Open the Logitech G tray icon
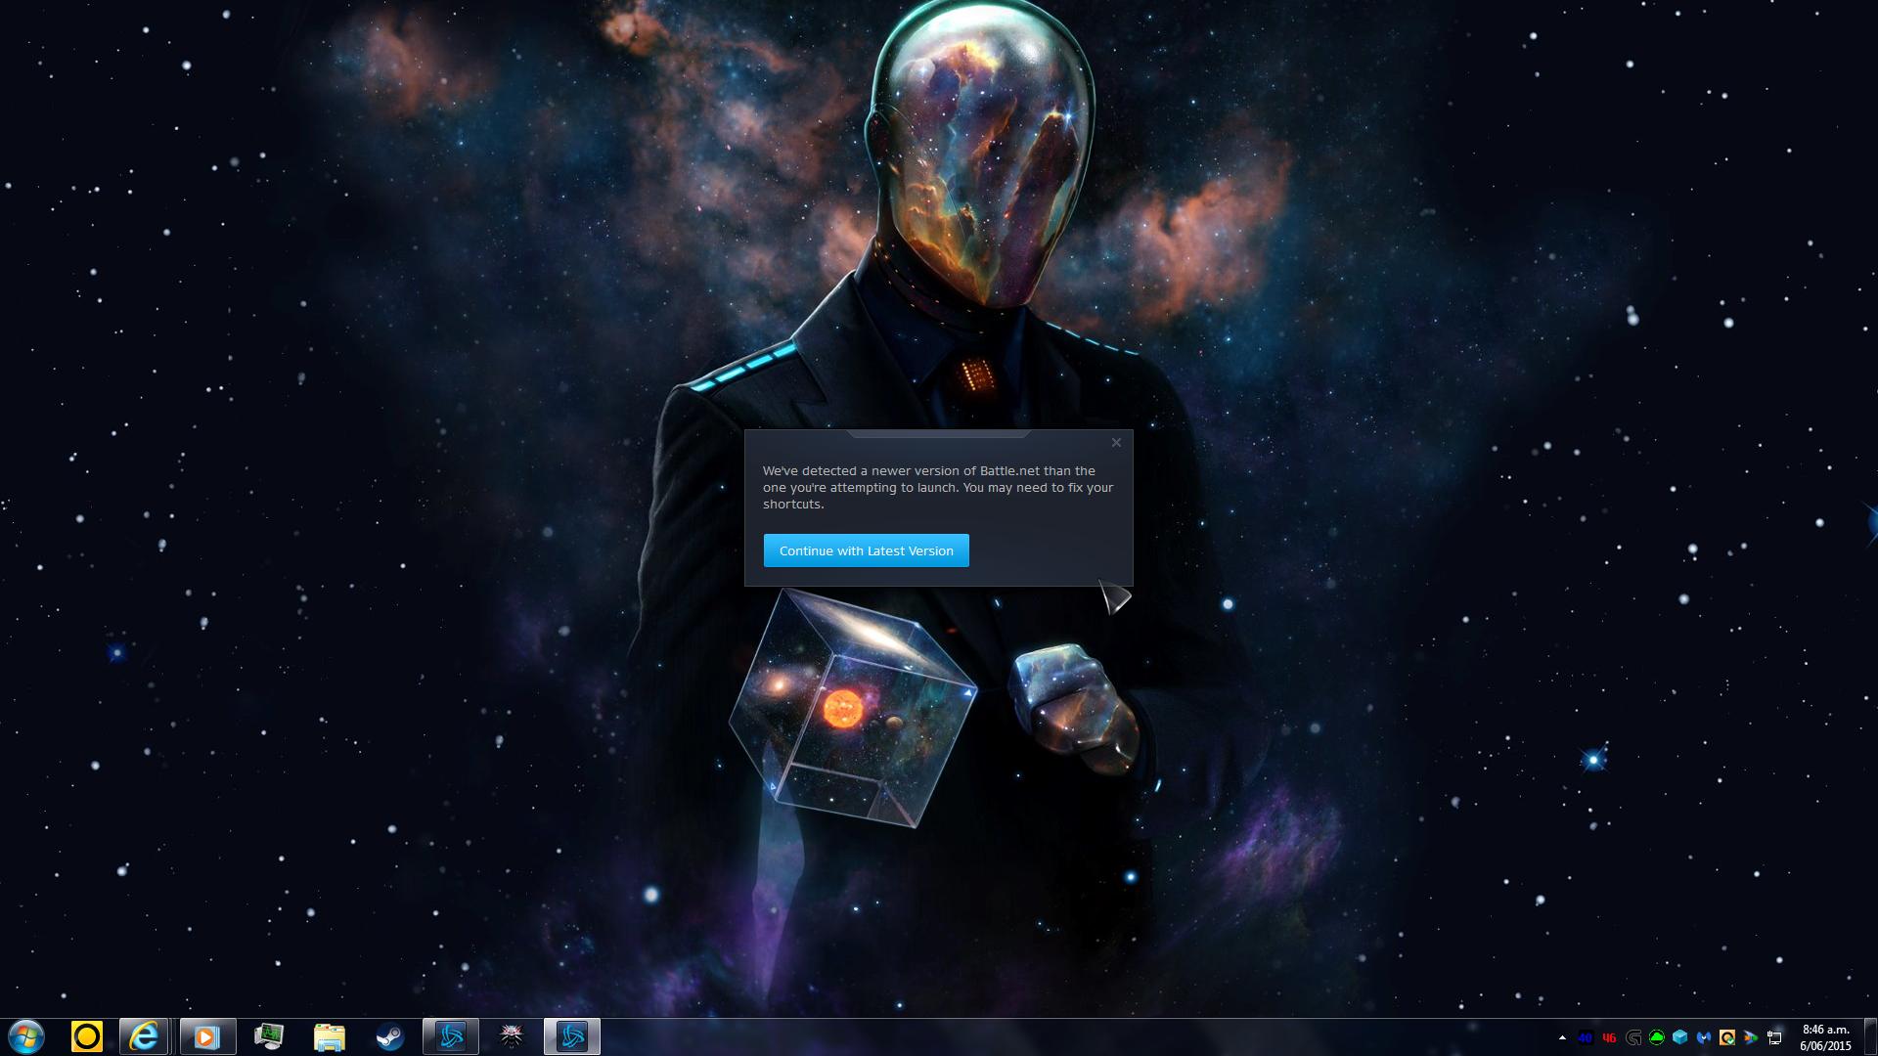 (1632, 1037)
